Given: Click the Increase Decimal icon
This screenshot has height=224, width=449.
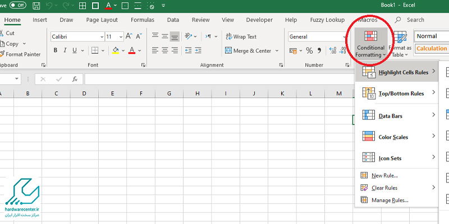Looking at the screenshot, I should point(333,51).
